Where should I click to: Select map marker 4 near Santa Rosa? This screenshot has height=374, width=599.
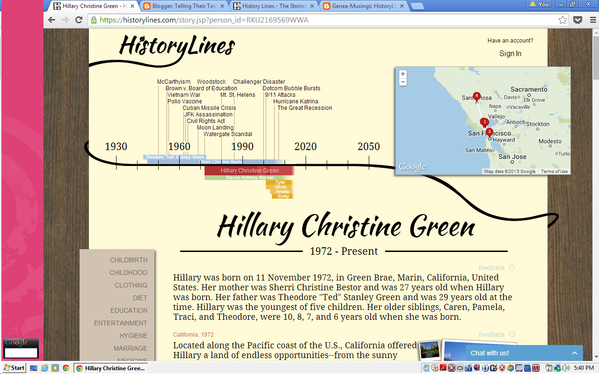tap(477, 97)
